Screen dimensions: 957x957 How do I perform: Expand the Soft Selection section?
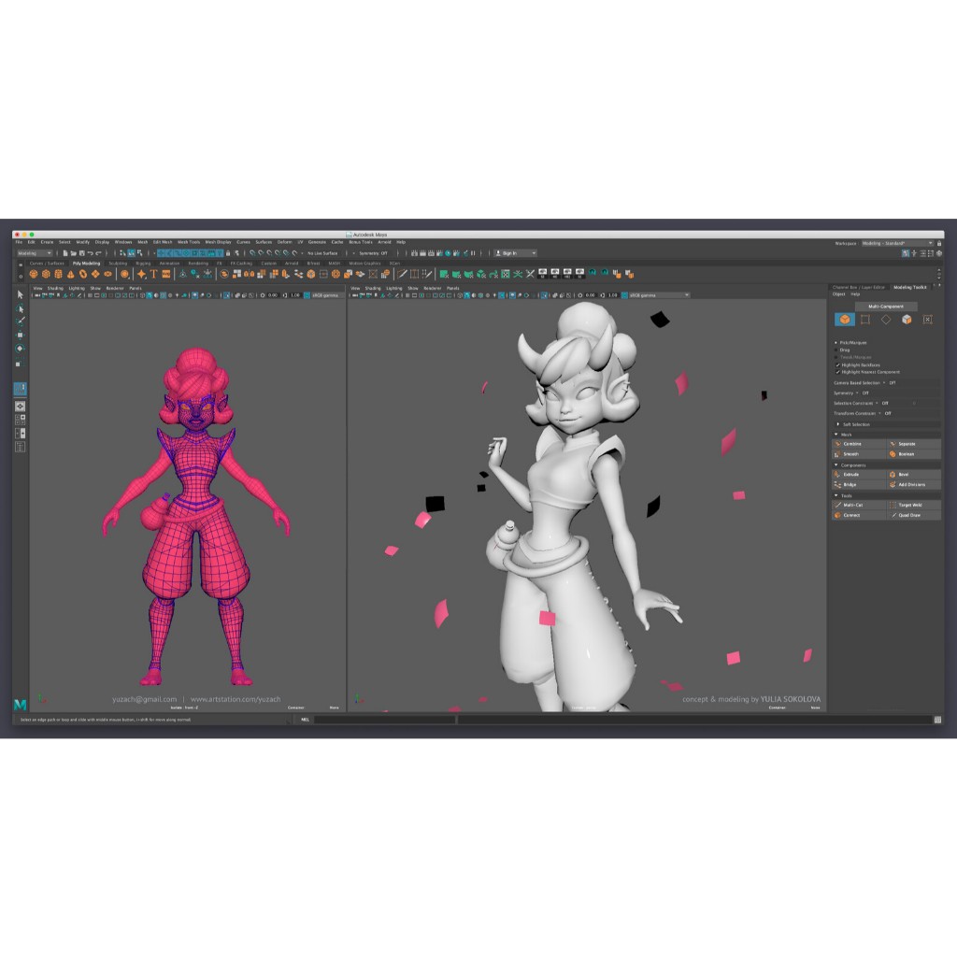(x=837, y=424)
